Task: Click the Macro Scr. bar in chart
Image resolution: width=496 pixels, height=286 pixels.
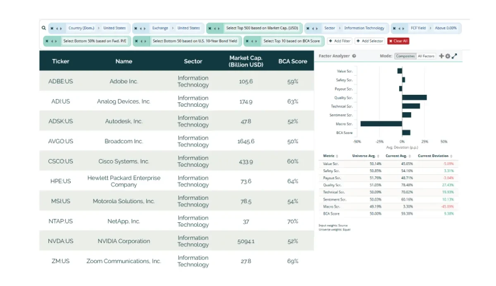Action: tap(381, 124)
